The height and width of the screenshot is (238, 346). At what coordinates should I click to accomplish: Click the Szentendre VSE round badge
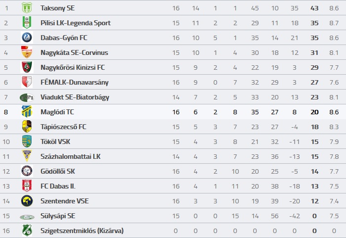point(27,201)
